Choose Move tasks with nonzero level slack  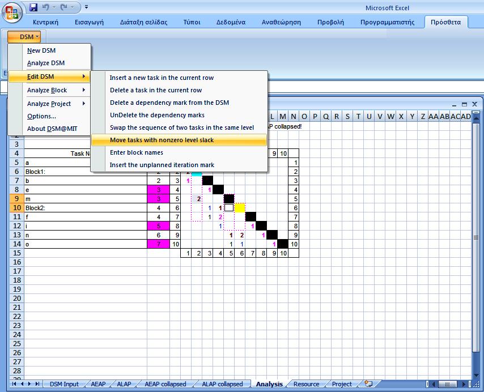(x=179, y=140)
